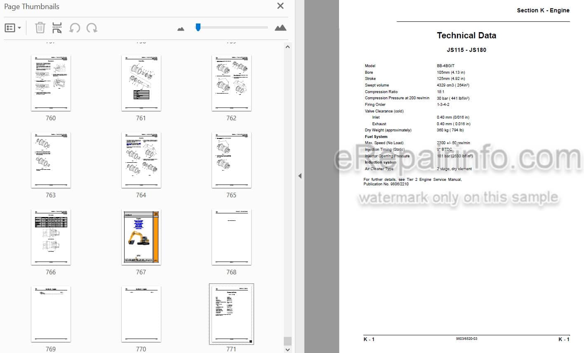
Task: Click the '360 kg ( 794 lb)' dry weight value
Action: pos(450,130)
